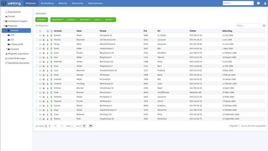This screenshot has width=268, height=151.
Task: Tick the checkbox for David Huber
Action: (40, 48)
